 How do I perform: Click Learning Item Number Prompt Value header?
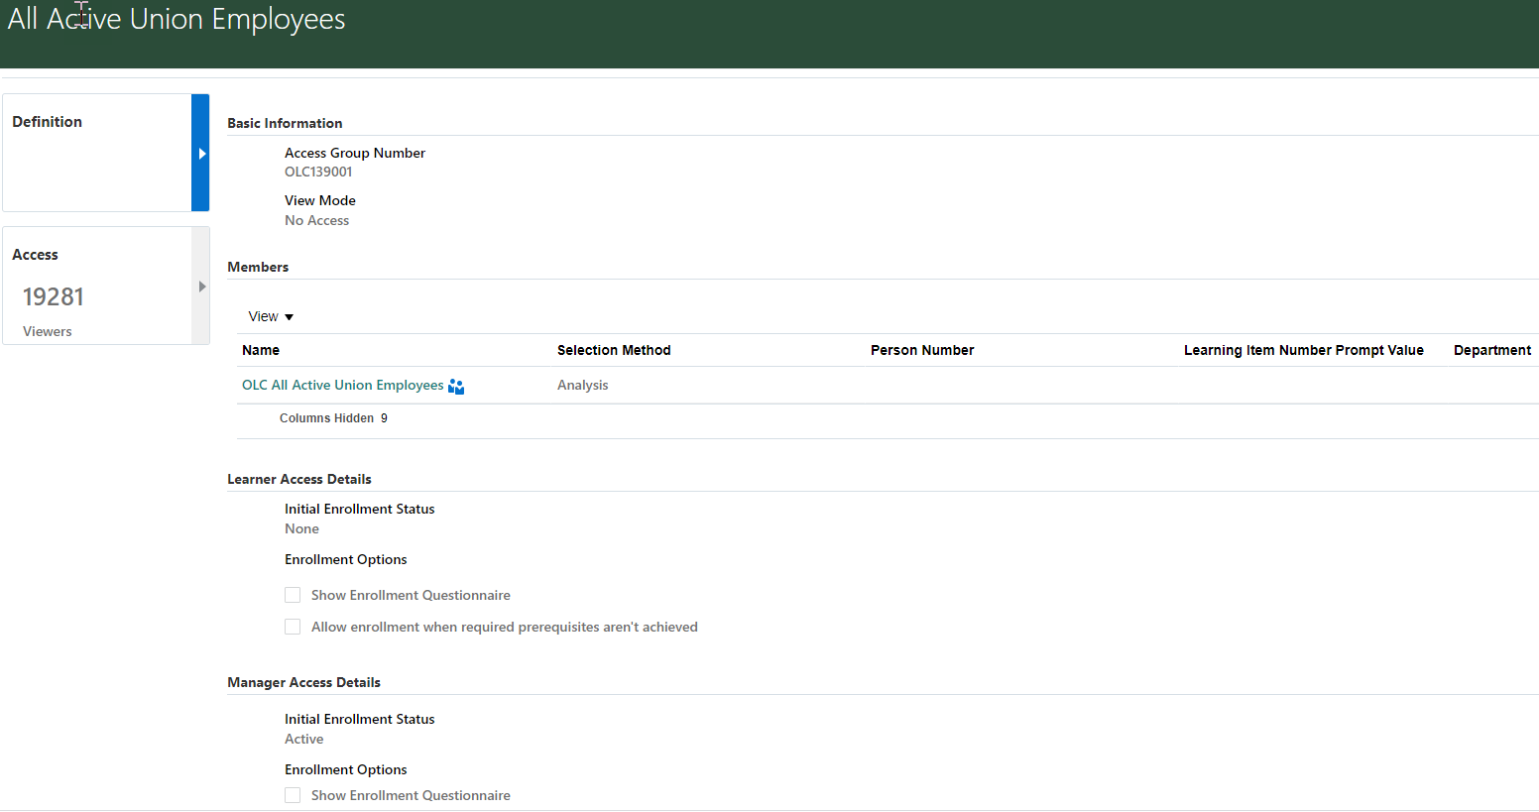pyautogui.click(x=1303, y=350)
